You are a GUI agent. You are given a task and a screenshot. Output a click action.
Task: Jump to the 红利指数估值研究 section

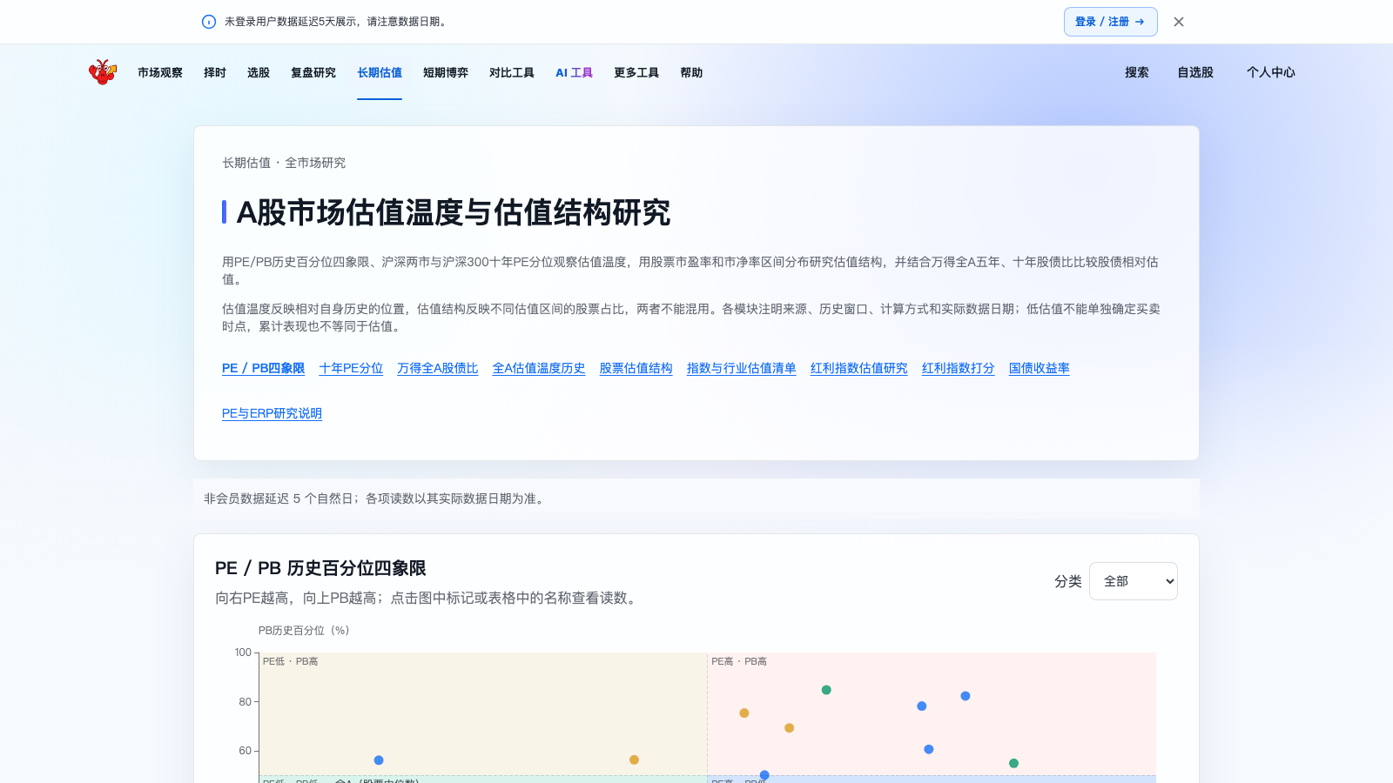click(x=859, y=368)
